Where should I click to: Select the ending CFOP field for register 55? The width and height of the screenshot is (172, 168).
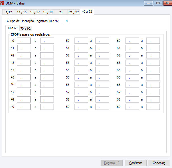pyautogui.click(x=102, y=77)
